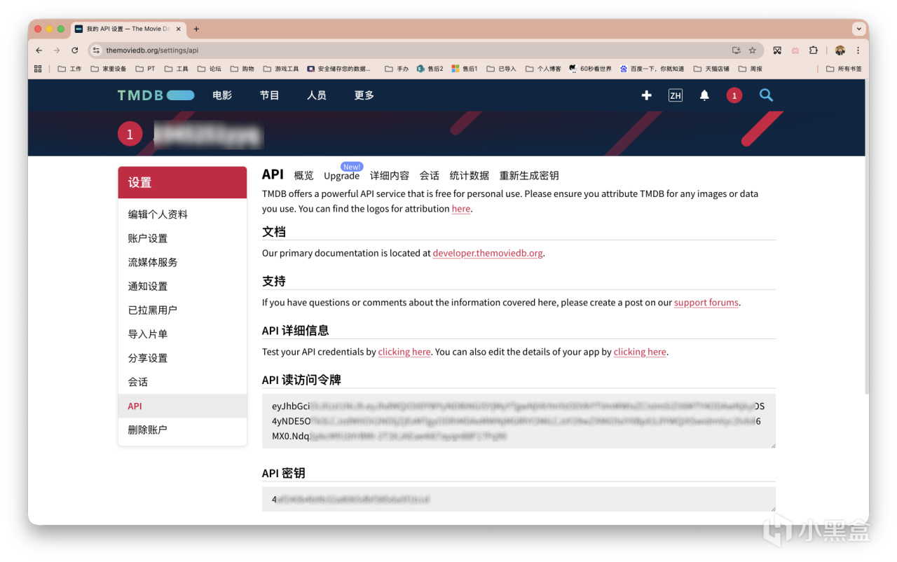This screenshot has height=562, width=897.
Task: Open the 售后2 bookmark
Action: 430,69
